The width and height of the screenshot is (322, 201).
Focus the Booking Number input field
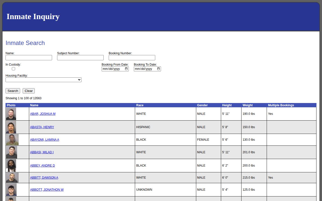tap(132, 58)
